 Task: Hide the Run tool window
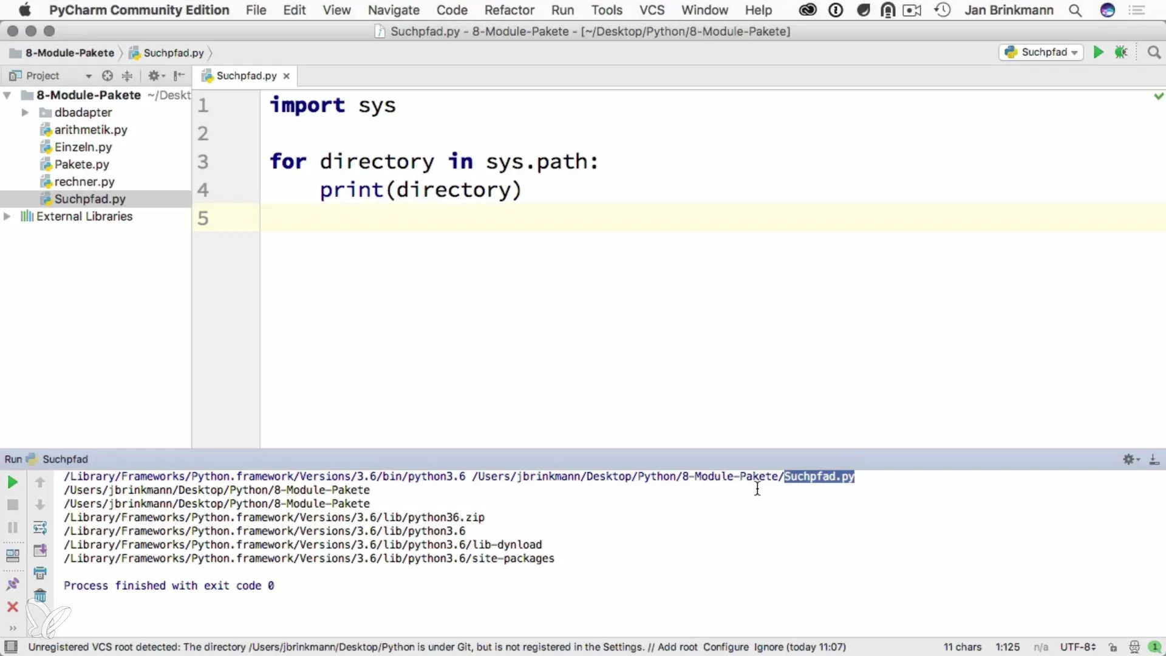tap(1154, 459)
